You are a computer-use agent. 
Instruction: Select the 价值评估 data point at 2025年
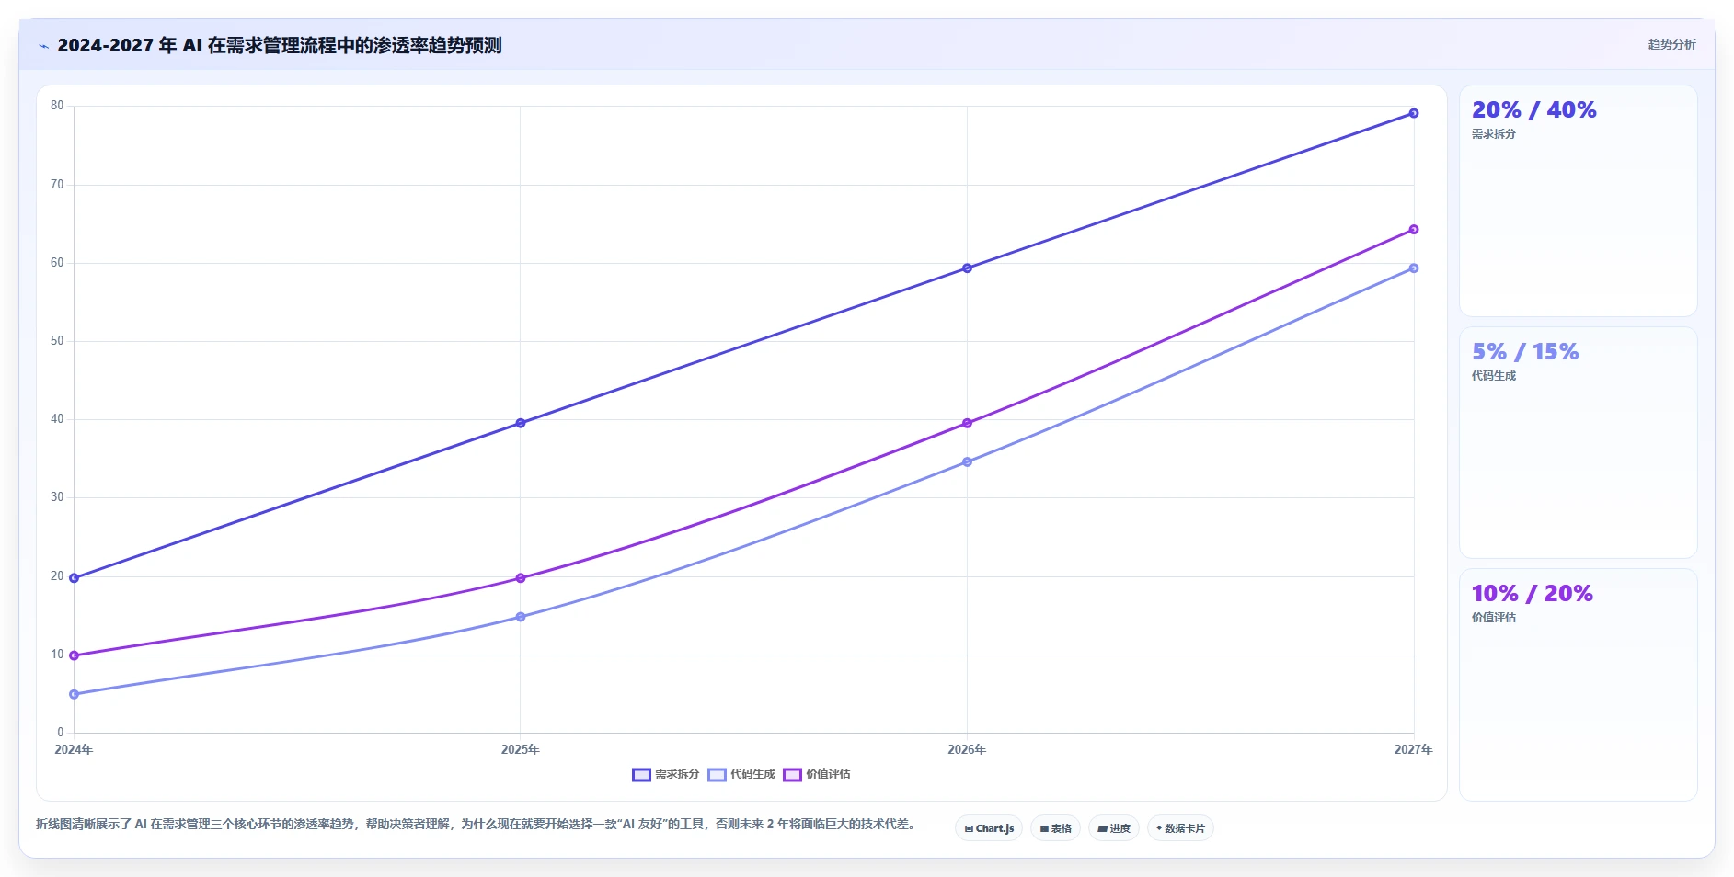pos(521,578)
